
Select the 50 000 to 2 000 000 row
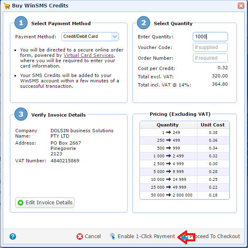coord(184,195)
